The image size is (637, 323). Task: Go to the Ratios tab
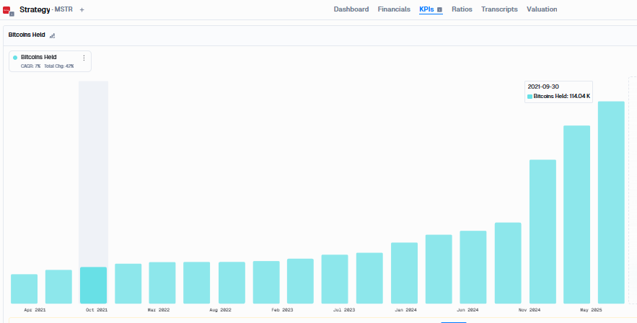click(x=462, y=9)
